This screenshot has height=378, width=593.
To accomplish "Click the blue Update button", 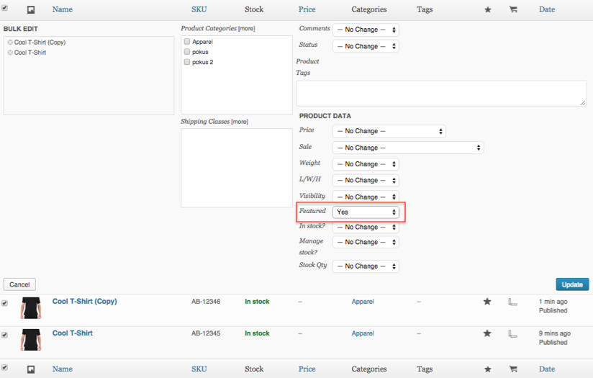I will pyautogui.click(x=572, y=284).
